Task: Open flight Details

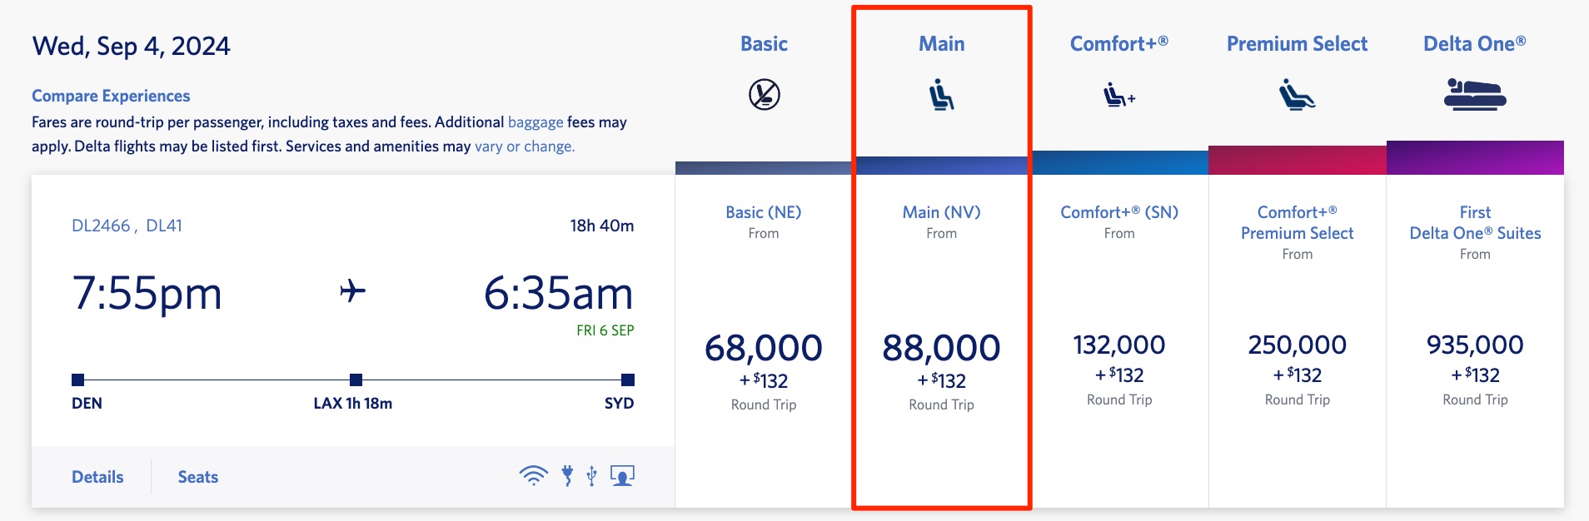Action: point(97,477)
